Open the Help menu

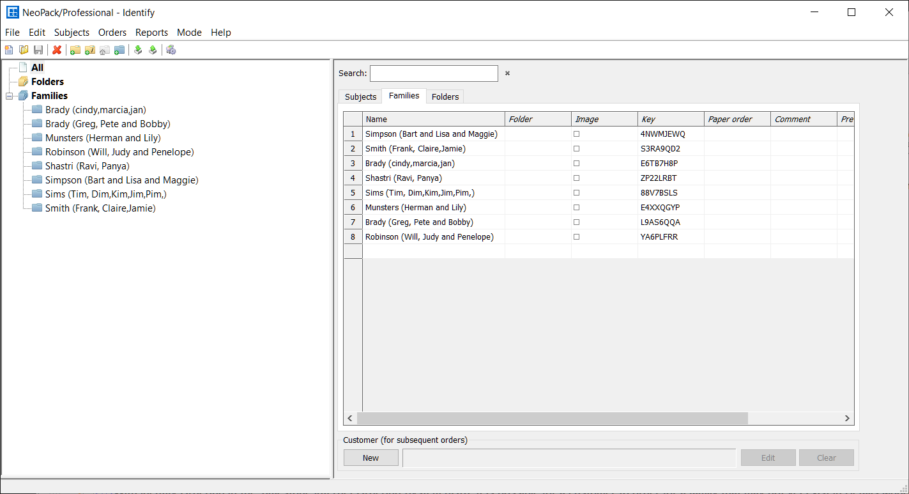(221, 33)
